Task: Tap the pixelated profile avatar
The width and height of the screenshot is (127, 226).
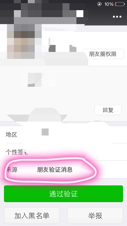Action: [x=21, y=42]
